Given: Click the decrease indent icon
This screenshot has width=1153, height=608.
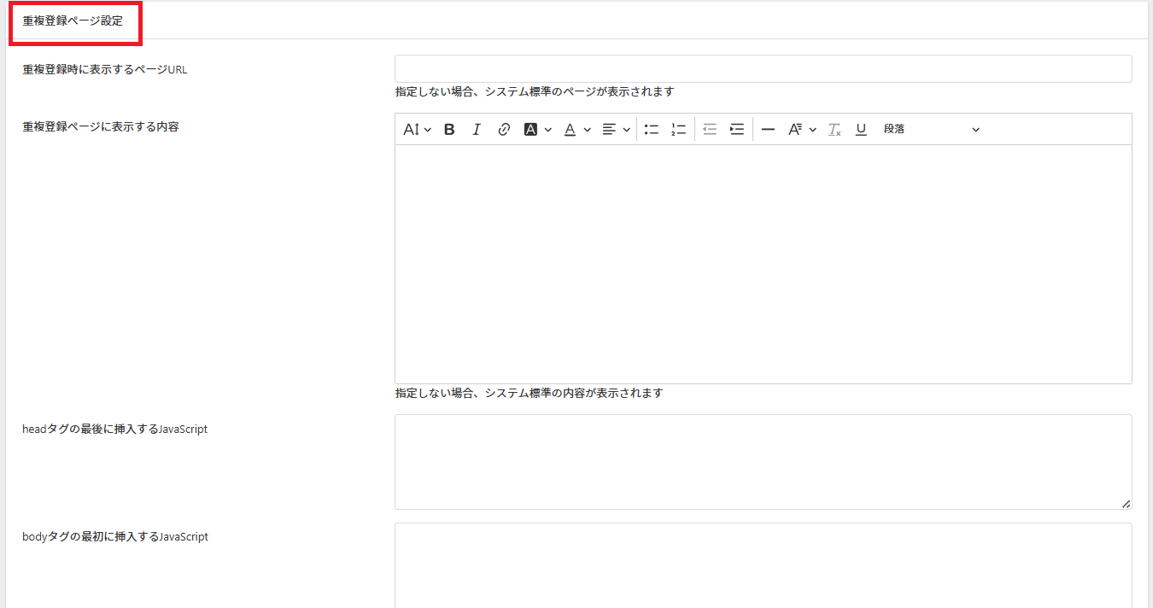Looking at the screenshot, I should pyautogui.click(x=710, y=130).
